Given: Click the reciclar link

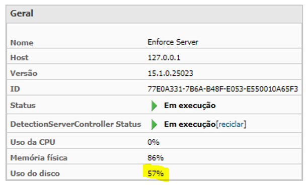Looking at the screenshot, I should pyautogui.click(x=231, y=124).
